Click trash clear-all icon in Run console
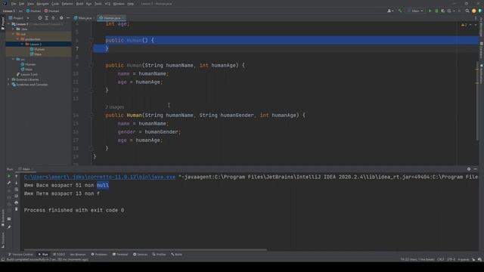The image size is (484, 272). [17, 209]
